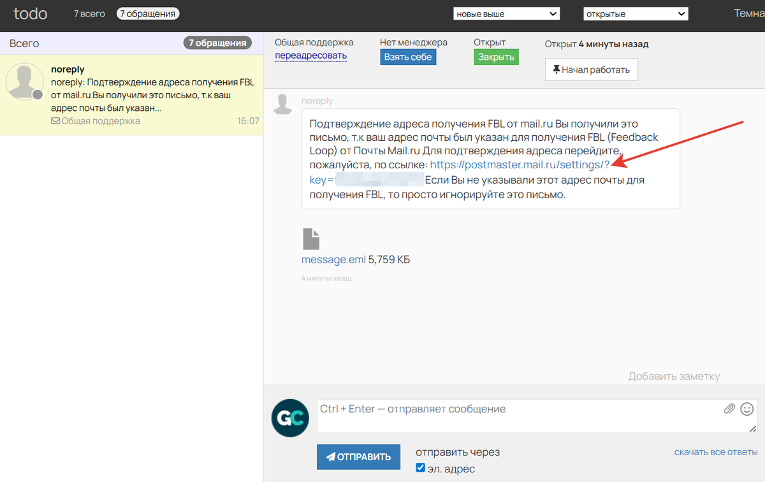Screen dimensions: 765x482
Task: Click the message.eml file attachment icon
Action: [311, 238]
